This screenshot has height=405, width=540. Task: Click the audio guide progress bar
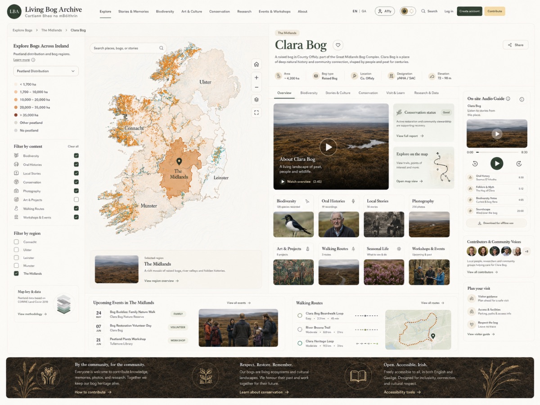coord(497,152)
